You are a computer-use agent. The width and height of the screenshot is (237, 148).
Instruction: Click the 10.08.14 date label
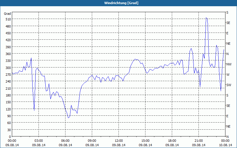point(225,145)
